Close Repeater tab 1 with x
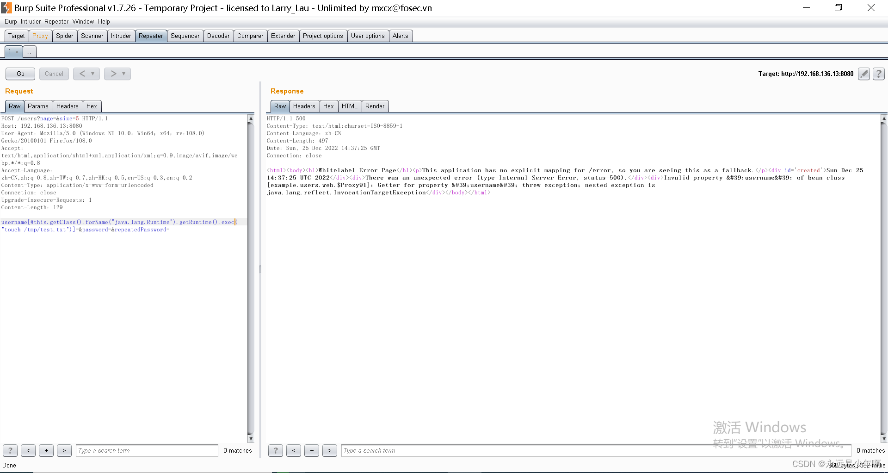 [x=17, y=52]
